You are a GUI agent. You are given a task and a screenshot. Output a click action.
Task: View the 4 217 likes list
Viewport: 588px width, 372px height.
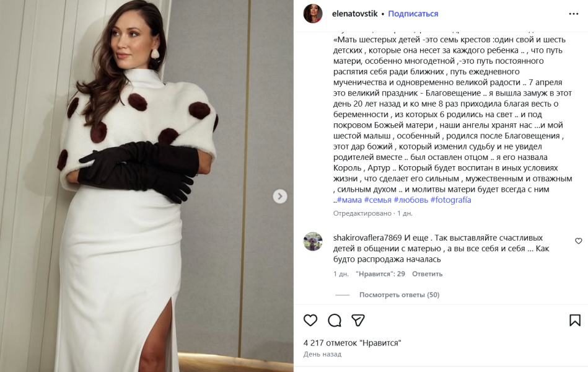[352, 343]
